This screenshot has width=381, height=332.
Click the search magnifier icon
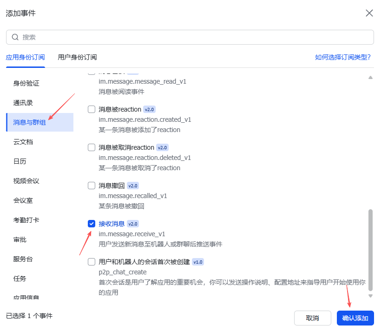point(15,37)
